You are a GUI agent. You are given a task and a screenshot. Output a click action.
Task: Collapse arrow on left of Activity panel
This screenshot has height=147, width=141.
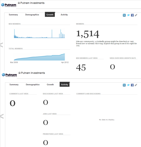2,116
